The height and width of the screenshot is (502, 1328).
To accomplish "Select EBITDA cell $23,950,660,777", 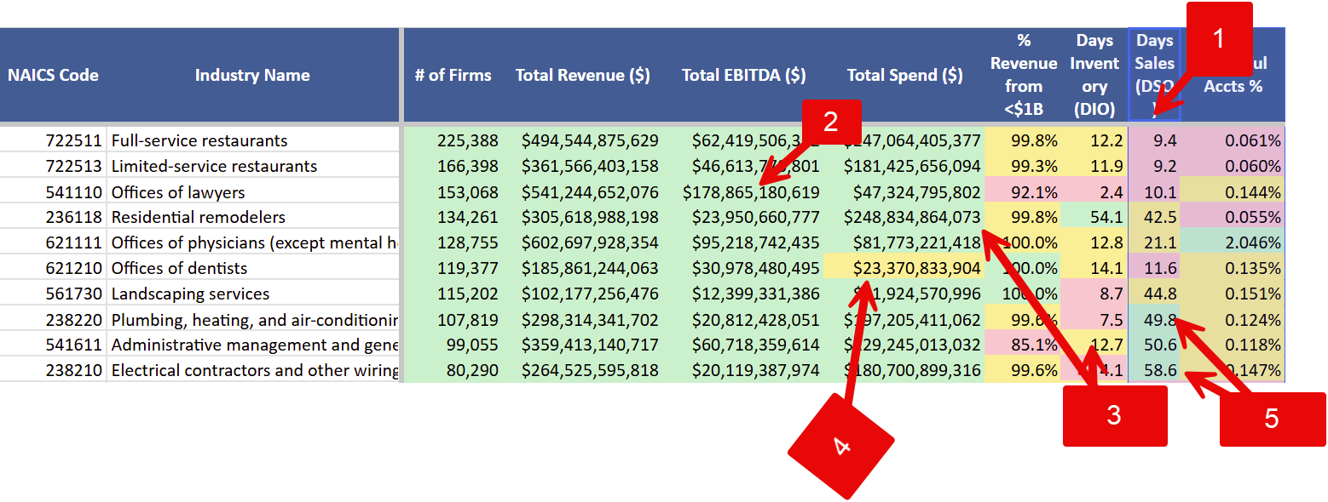I will click(744, 218).
